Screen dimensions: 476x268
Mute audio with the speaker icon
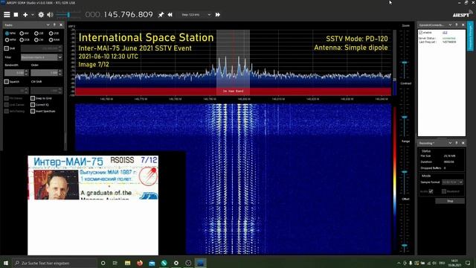tap(50, 15)
